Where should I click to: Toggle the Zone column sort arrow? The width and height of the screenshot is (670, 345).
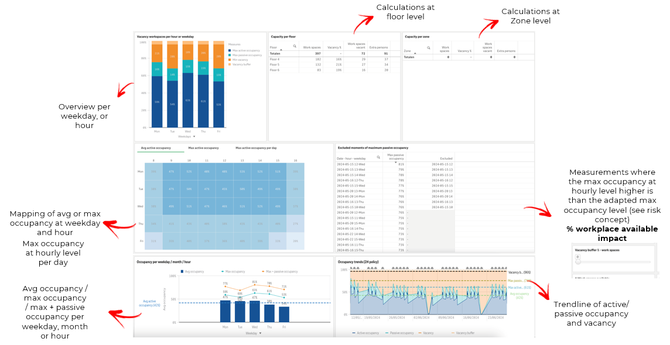click(415, 53)
